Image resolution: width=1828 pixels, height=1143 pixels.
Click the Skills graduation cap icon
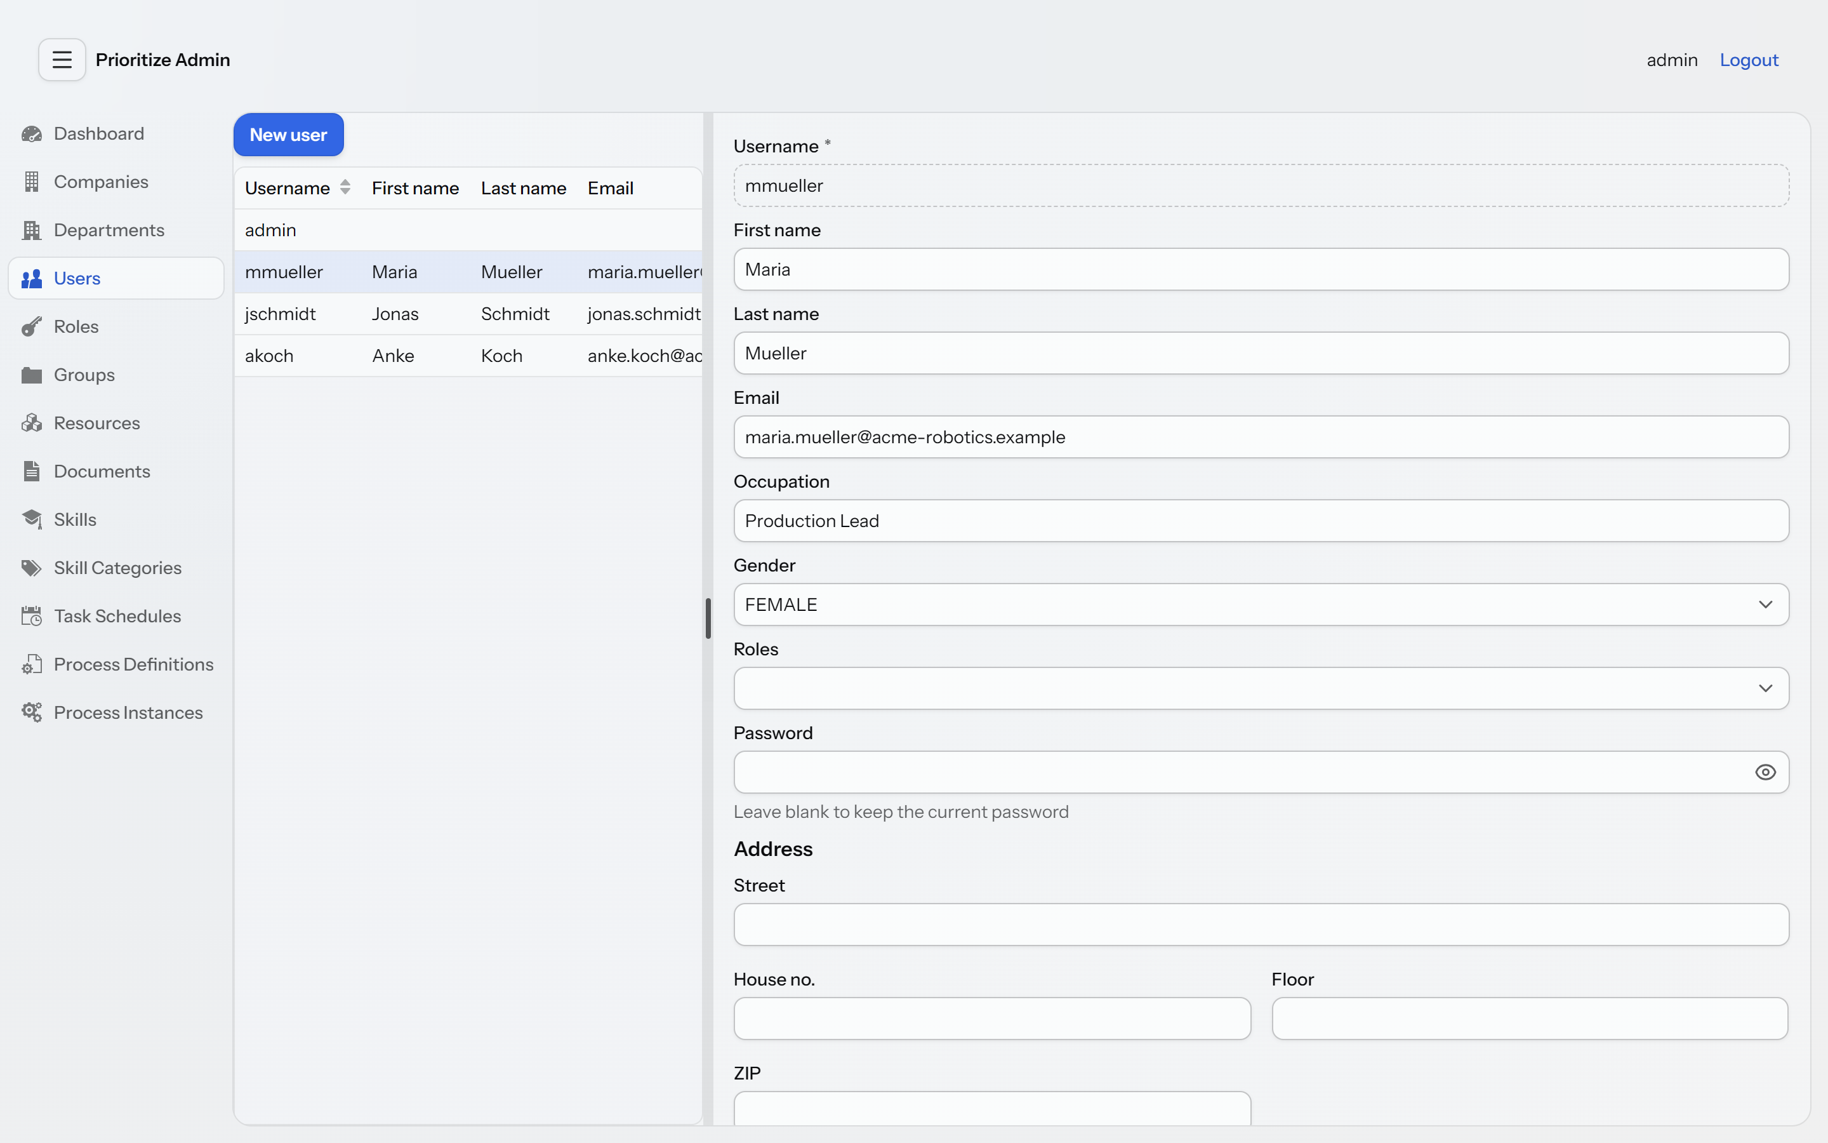pyautogui.click(x=32, y=519)
